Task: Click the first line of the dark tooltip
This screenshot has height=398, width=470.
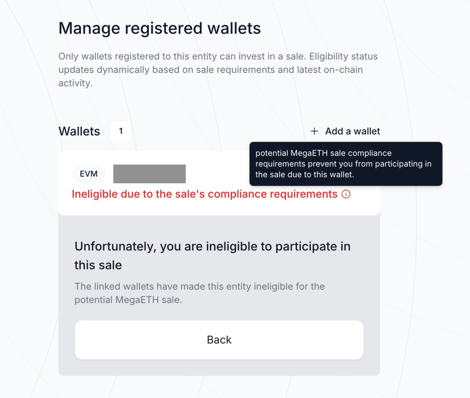Action: pyautogui.click(x=323, y=153)
